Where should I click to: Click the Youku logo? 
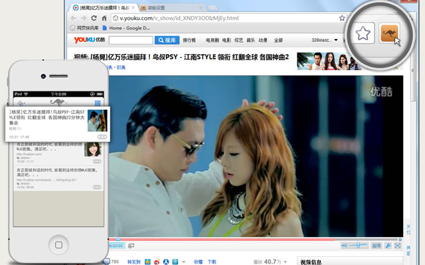90,40
